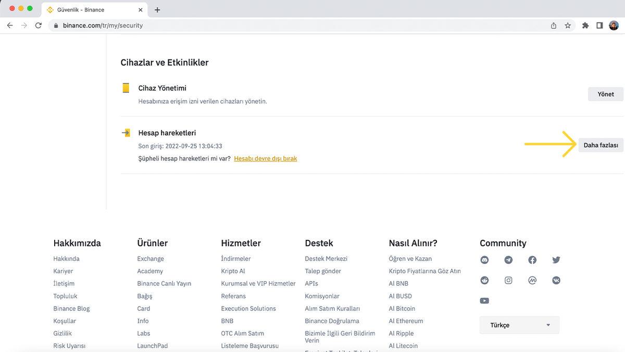The height and width of the screenshot is (352, 625).
Task: Open the Türkçe language dropdown
Action: pos(519,325)
